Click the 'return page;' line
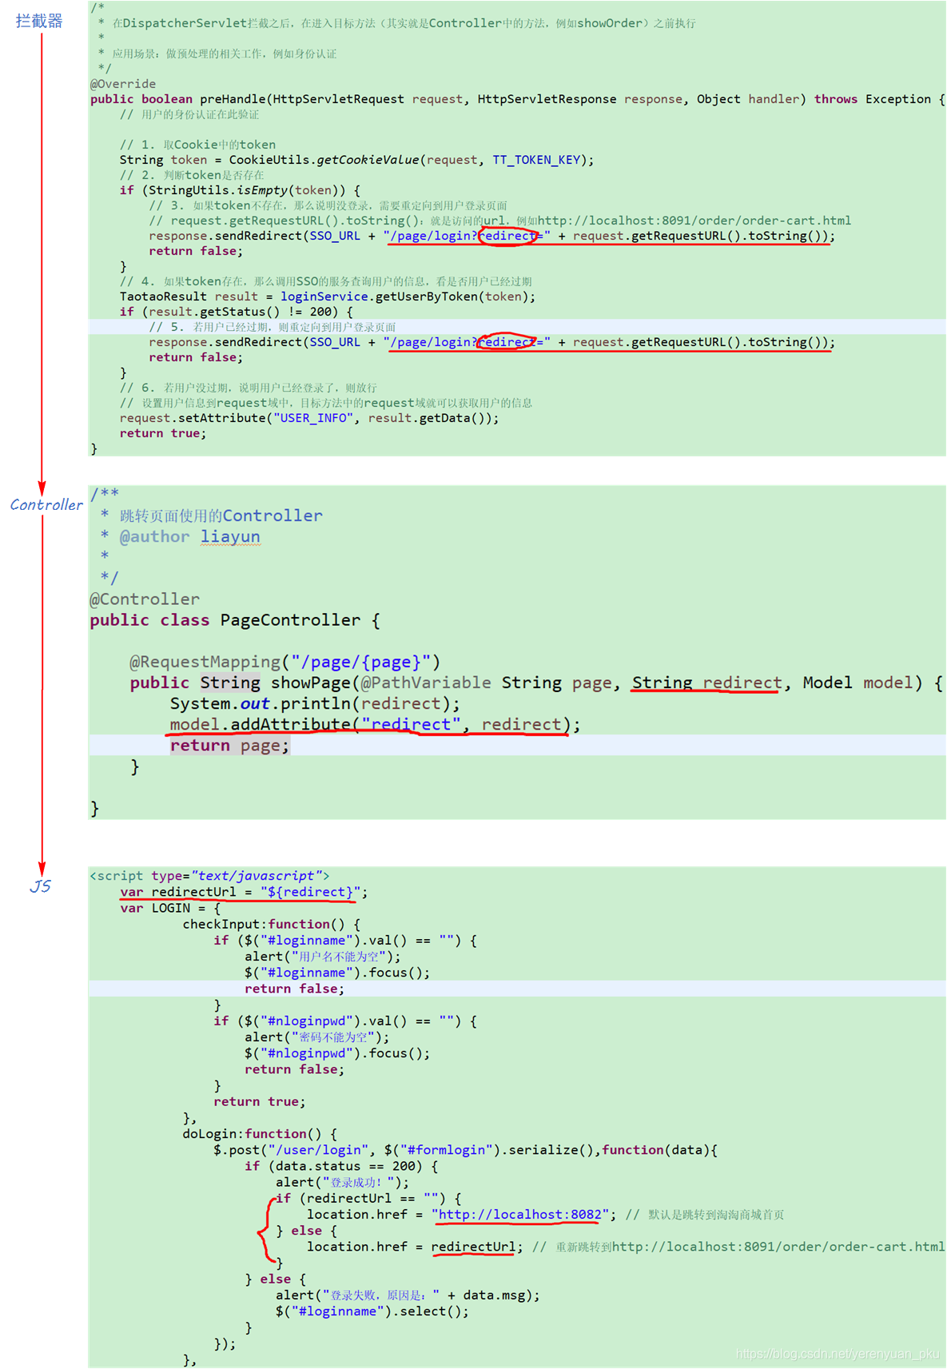947x1369 pixels. pos(229,746)
